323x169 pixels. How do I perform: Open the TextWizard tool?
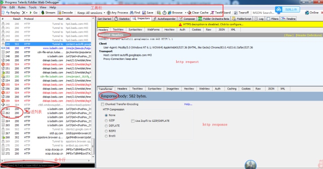220,13
